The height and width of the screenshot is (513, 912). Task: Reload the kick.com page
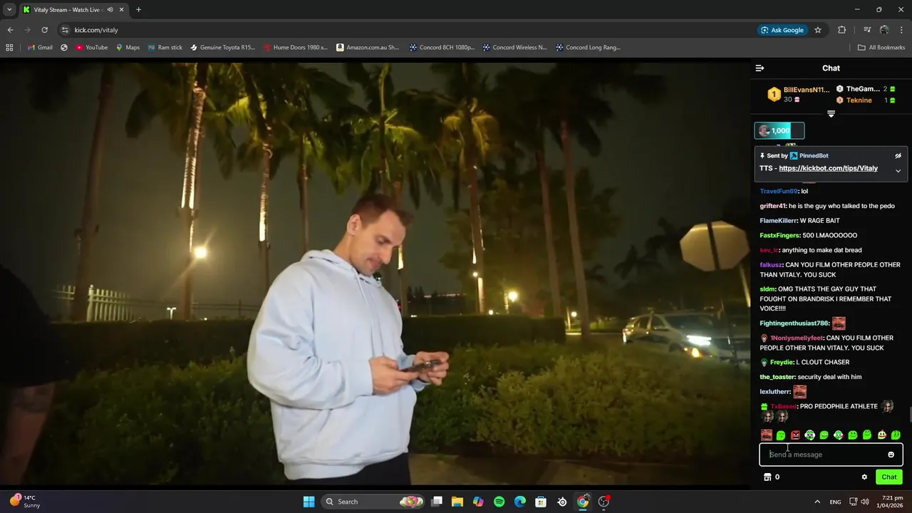tap(44, 30)
